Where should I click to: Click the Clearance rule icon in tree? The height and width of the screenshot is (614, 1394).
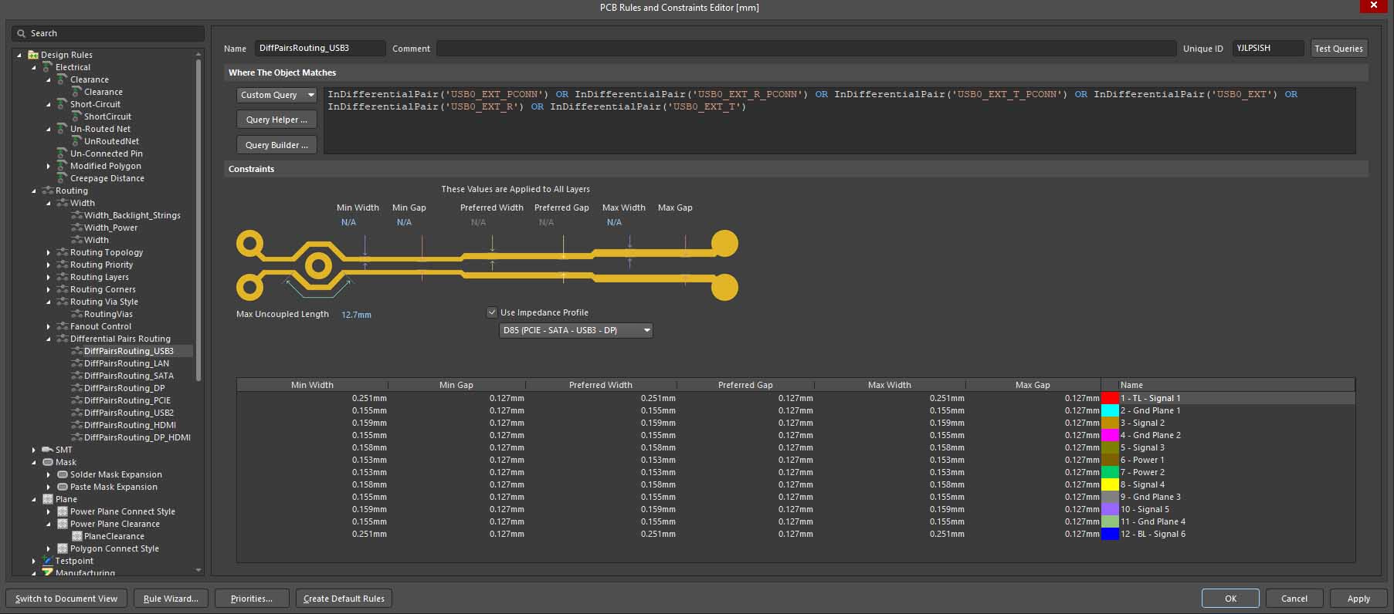click(76, 92)
